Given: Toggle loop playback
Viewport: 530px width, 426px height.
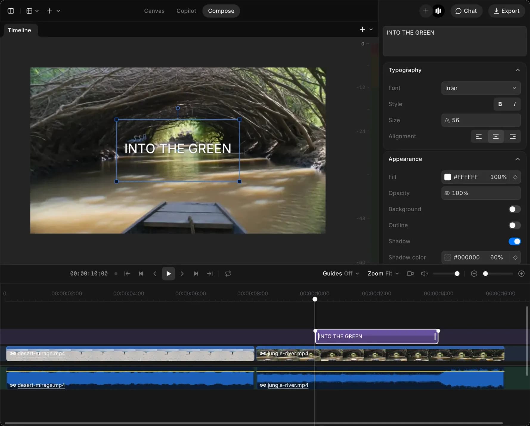Looking at the screenshot, I should coord(228,273).
